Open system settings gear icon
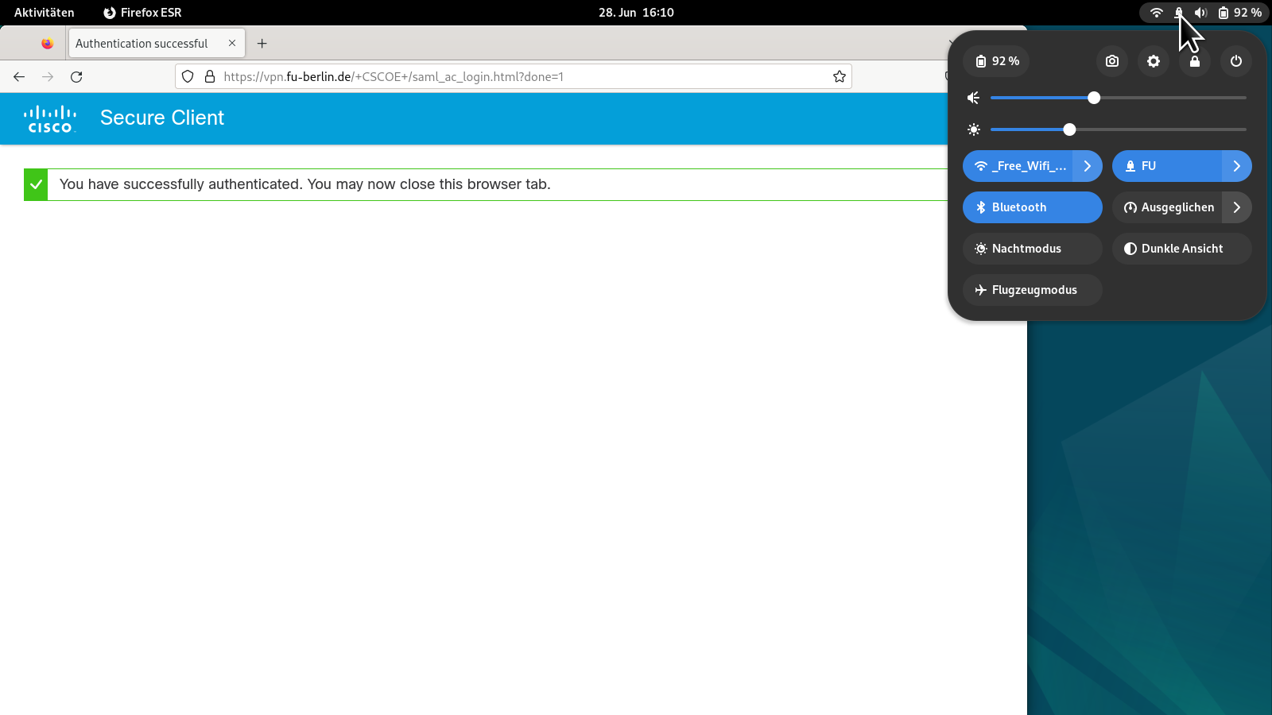The image size is (1272, 715). click(x=1153, y=61)
